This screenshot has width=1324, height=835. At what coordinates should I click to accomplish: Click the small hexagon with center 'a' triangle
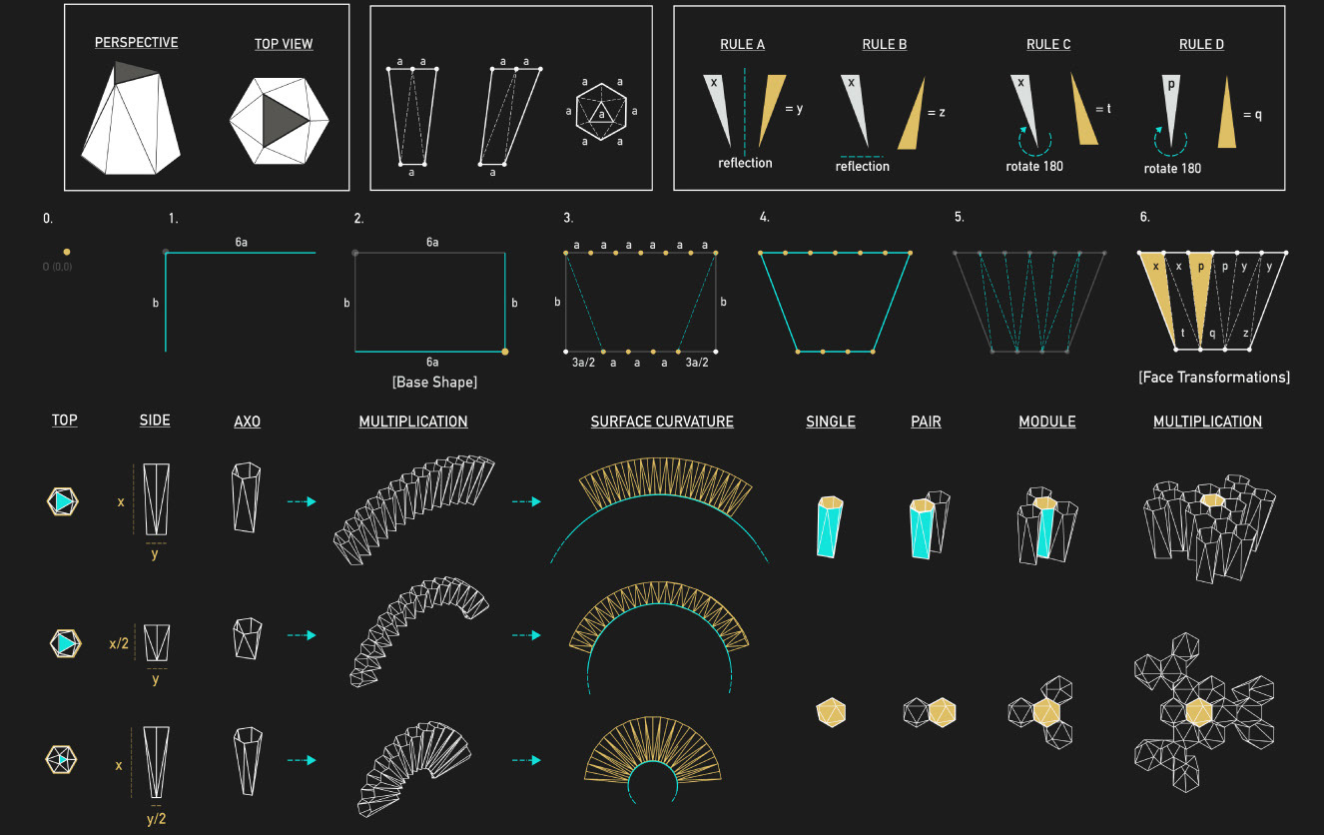600,113
